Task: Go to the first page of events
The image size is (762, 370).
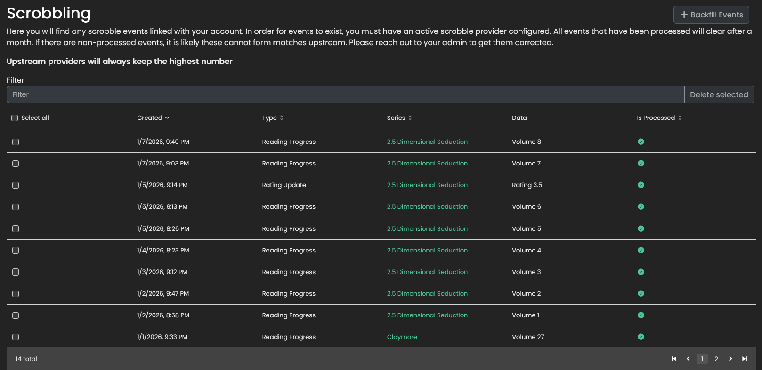Action: coord(674,359)
